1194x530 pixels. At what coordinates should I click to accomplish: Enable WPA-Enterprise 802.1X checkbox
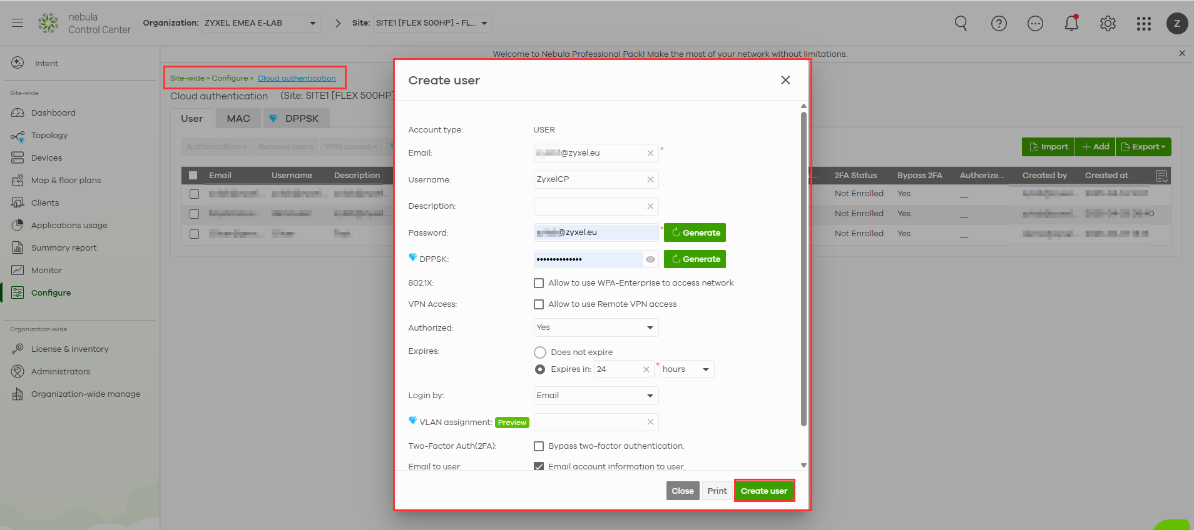[x=539, y=283]
